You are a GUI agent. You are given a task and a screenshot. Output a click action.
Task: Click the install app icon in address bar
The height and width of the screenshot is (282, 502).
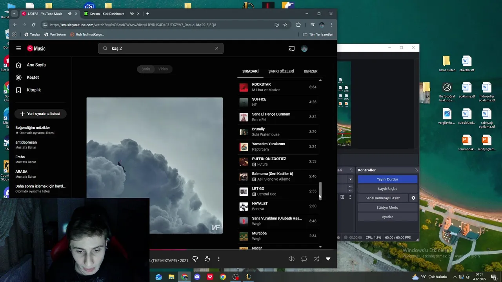[x=276, y=25]
